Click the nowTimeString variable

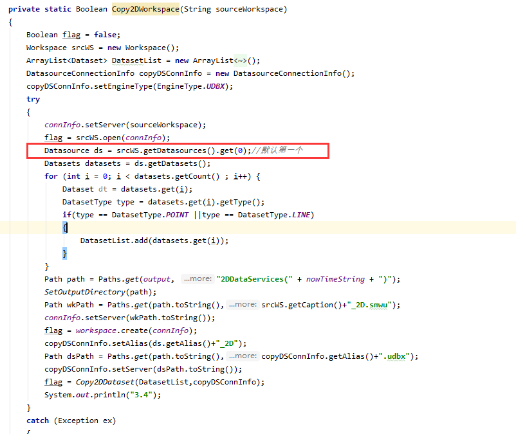335,279
